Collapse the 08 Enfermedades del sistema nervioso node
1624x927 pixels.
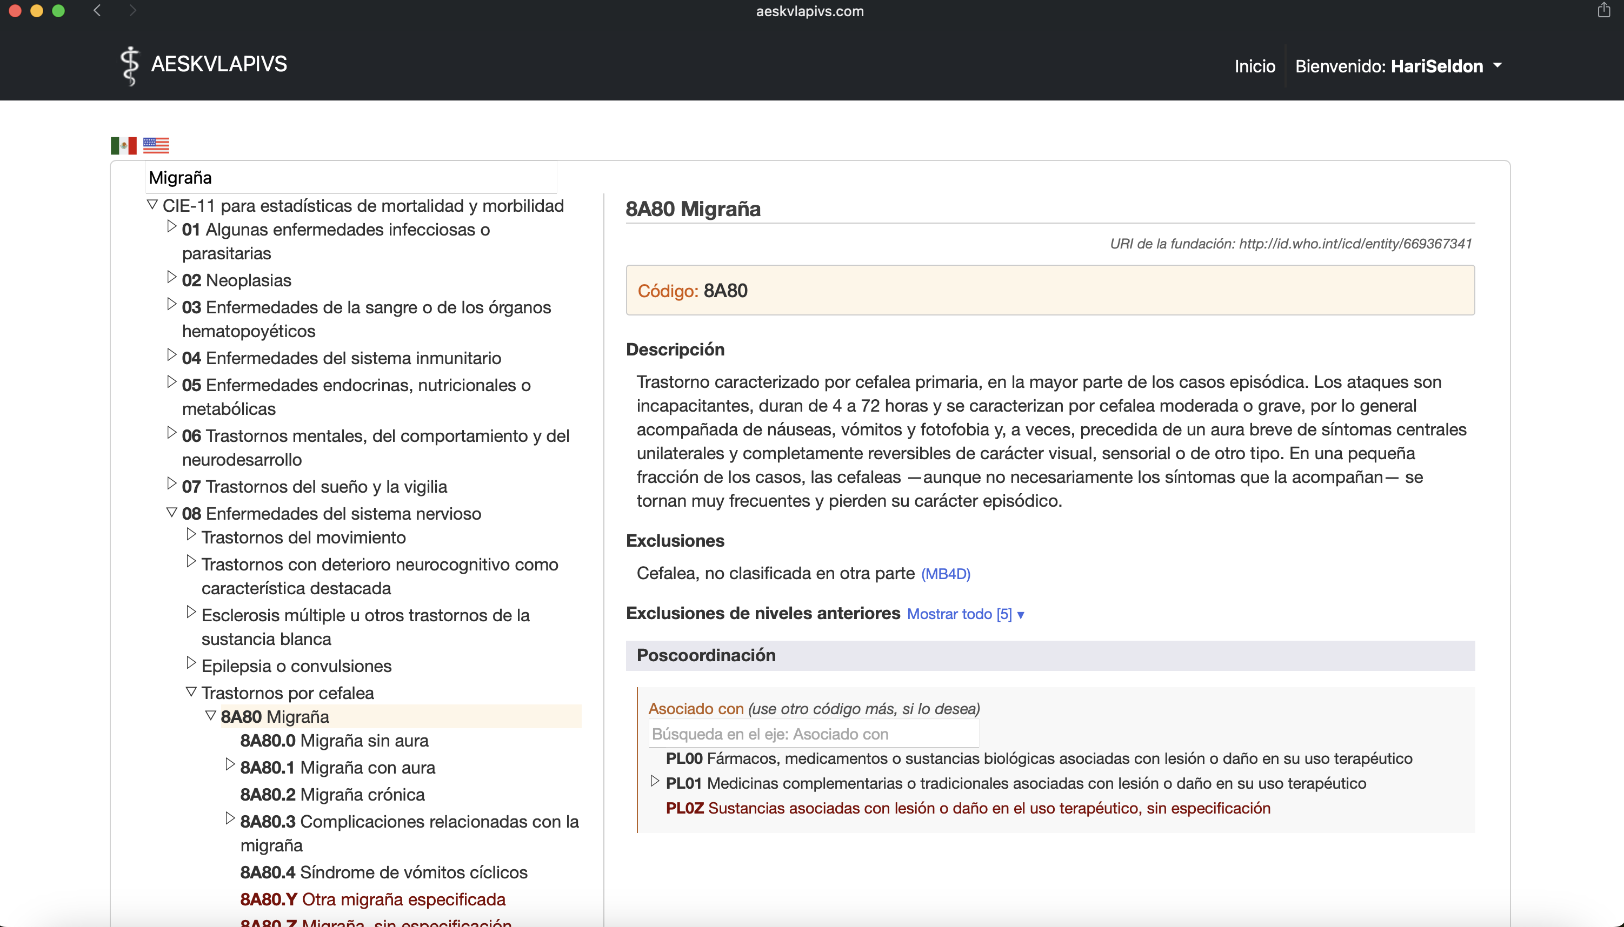point(171,512)
